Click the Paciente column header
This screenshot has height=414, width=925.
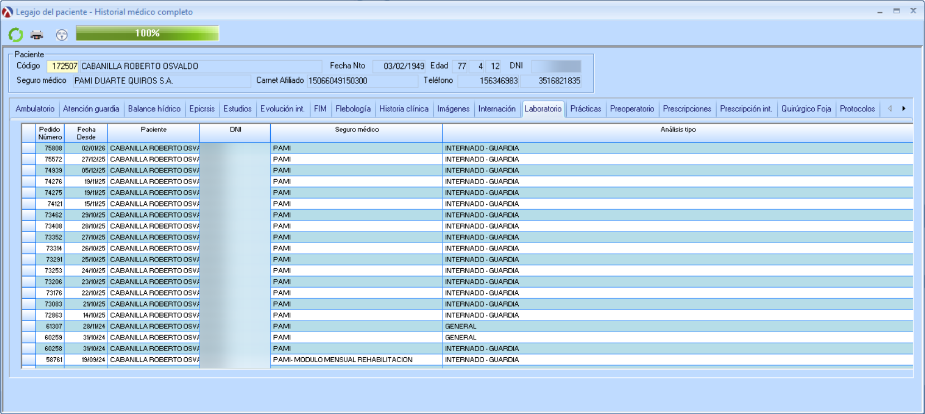[153, 133]
